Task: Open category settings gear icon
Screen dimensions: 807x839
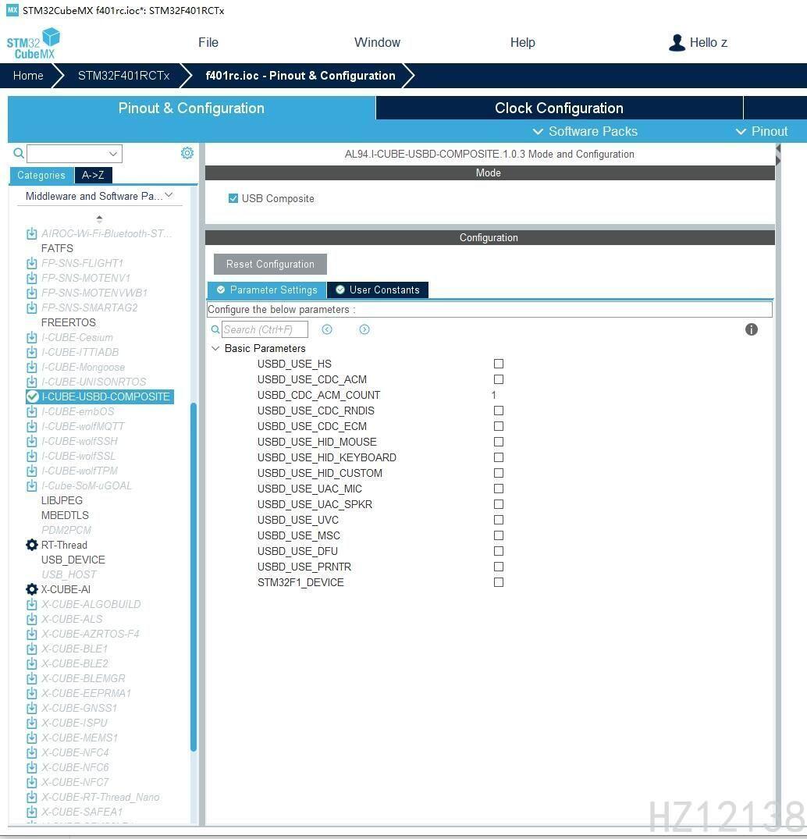Action: (187, 153)
